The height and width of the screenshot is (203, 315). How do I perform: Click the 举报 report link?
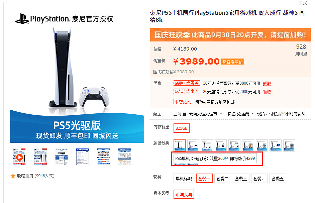point(303,3)
